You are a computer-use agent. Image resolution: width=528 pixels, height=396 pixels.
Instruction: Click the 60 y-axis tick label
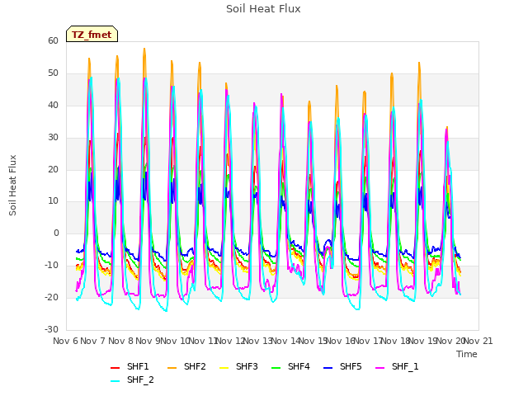click(53, 40)
